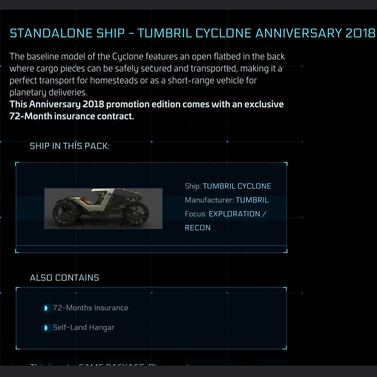Click the bullet icon beside 72-Months Insurance
The height and width of the screenshot is (377, 377).
pos(46,308)
